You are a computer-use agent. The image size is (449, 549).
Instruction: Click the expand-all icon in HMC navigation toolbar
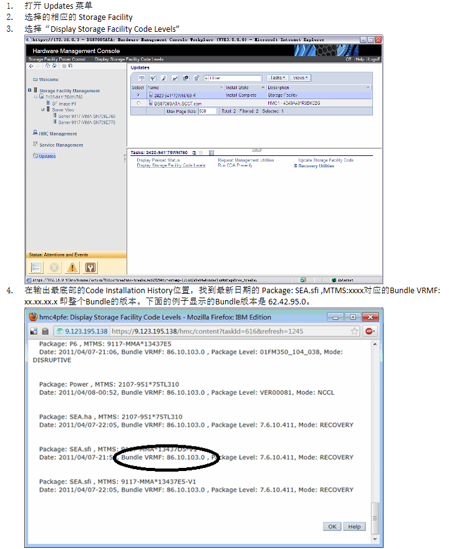click(x=64, y=66)
